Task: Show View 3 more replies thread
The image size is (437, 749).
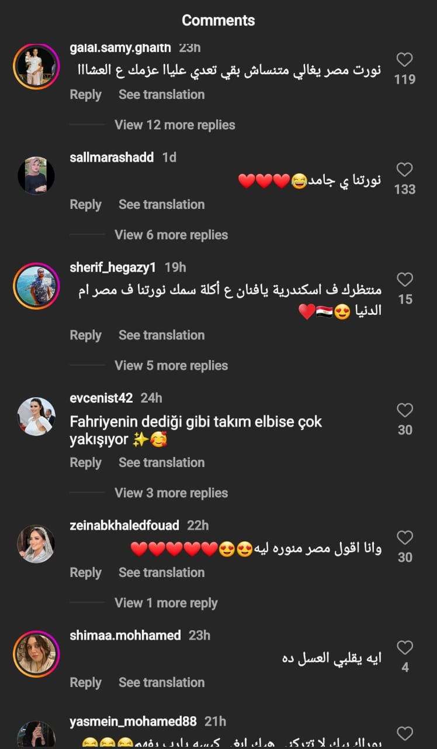Action: [x=171, y=493]
